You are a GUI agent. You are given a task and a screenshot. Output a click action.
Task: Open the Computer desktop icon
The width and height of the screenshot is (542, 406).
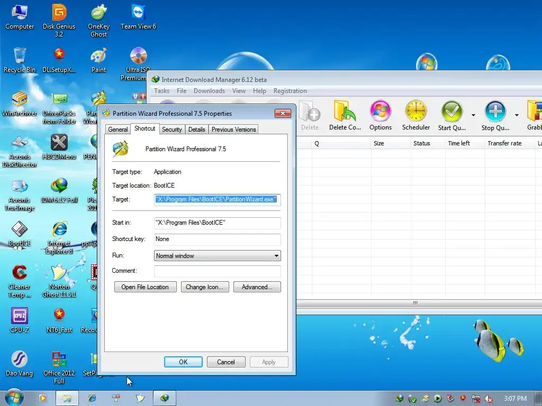[x=20, y=17]
